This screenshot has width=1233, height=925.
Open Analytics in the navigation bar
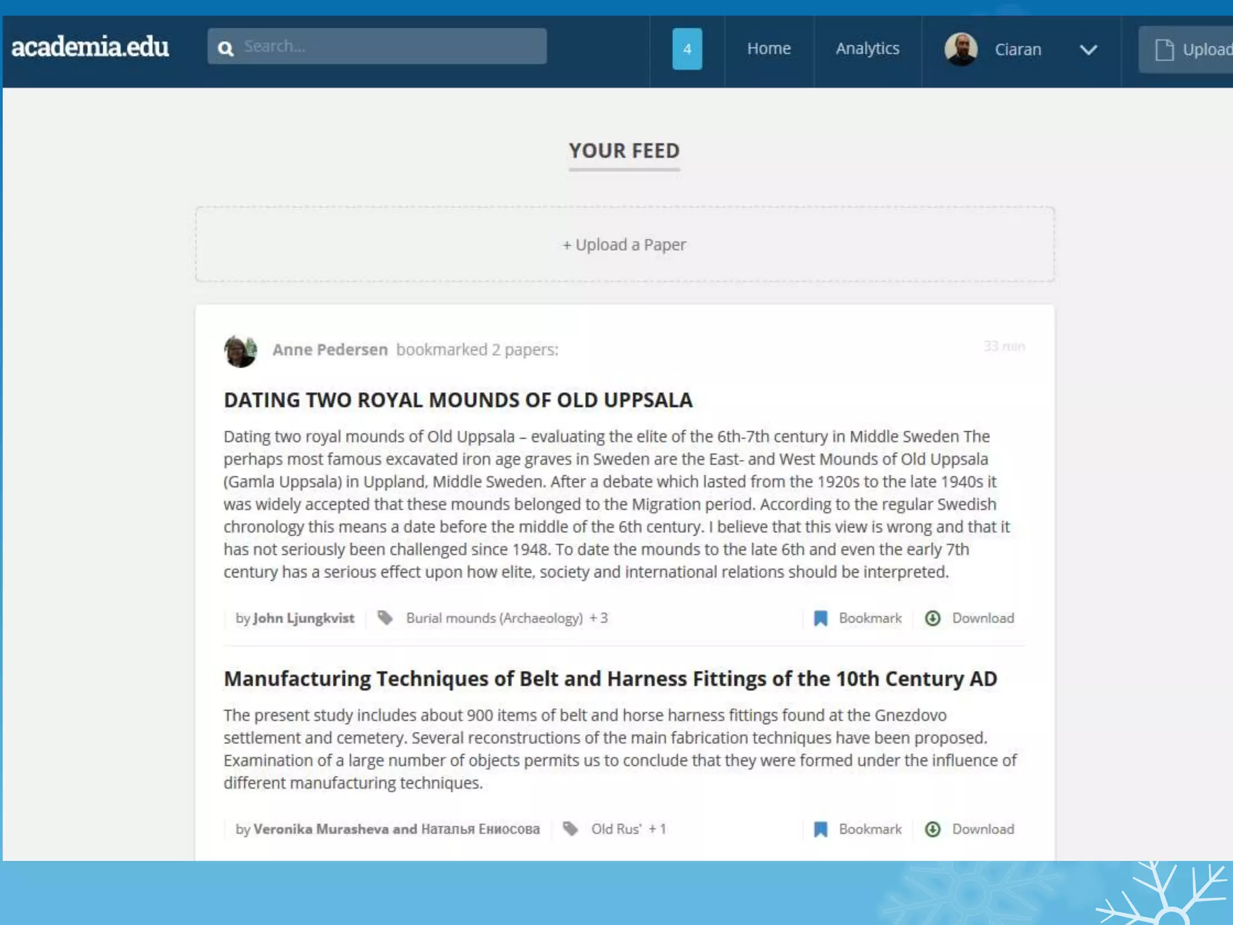click(x=868, y=49)
